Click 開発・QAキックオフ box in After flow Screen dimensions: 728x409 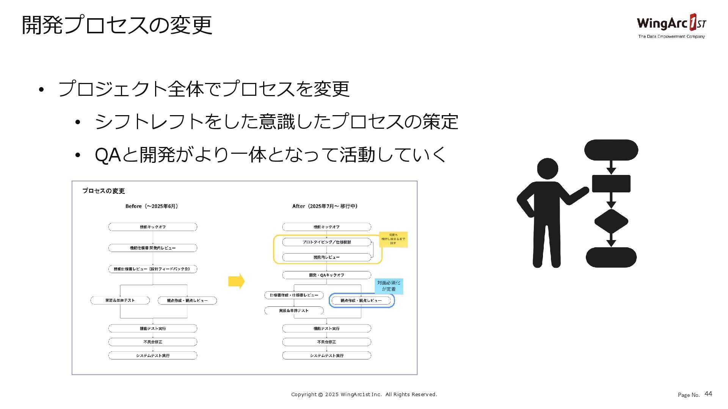tap(326, 275)
